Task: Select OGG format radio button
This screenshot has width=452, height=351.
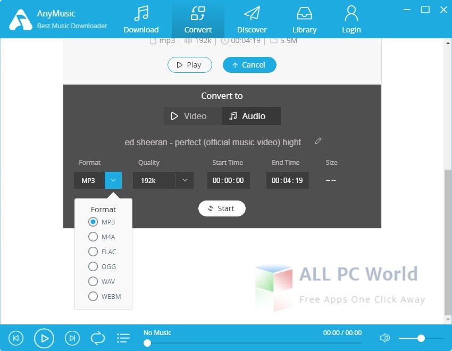Action: 93,266
